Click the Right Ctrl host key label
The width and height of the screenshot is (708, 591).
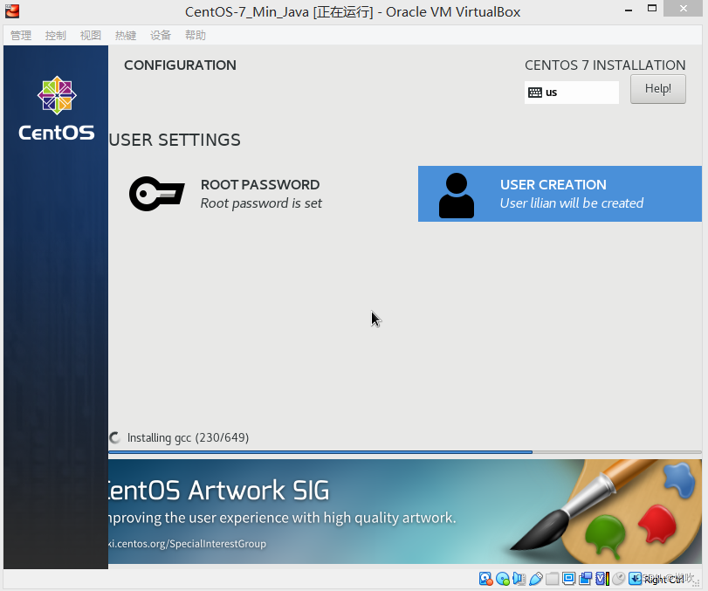[663, 580]
